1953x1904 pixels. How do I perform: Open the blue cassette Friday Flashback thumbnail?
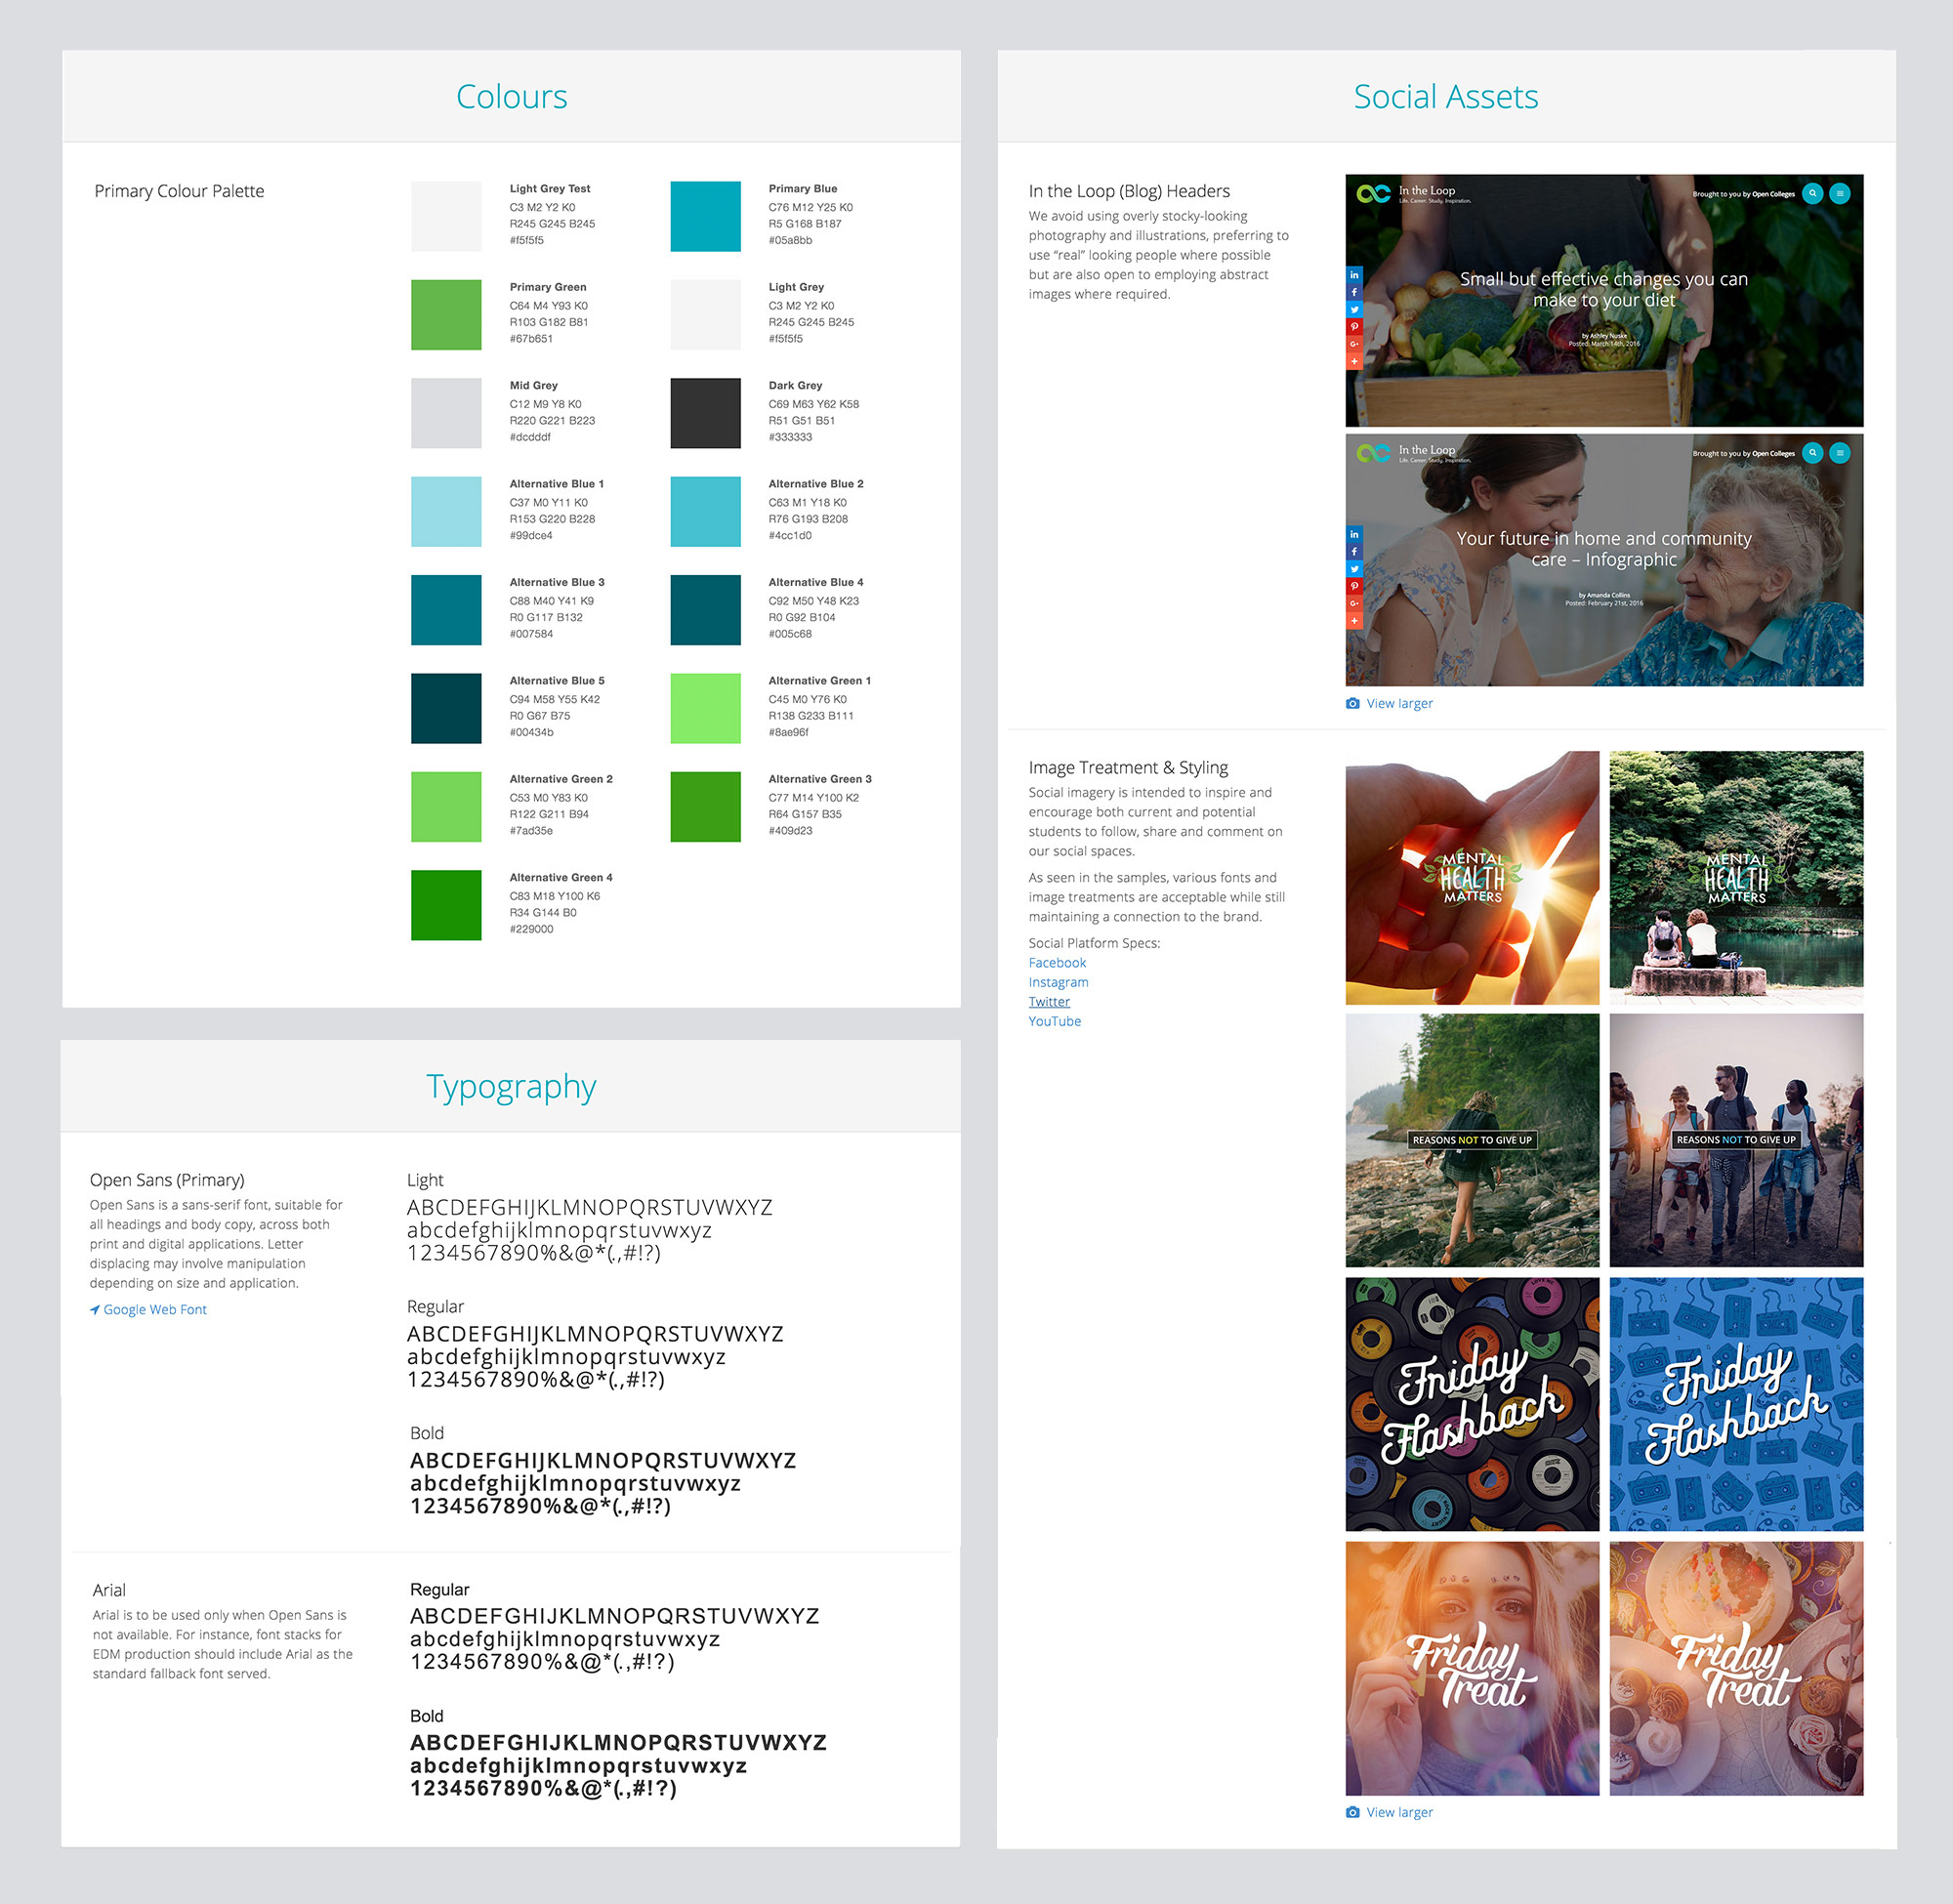point(1736,1404)
